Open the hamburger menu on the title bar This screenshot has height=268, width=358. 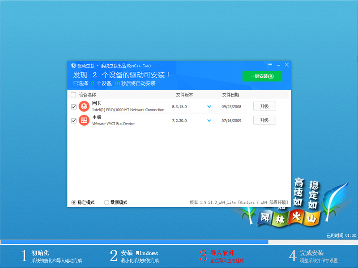click(269, 64)
